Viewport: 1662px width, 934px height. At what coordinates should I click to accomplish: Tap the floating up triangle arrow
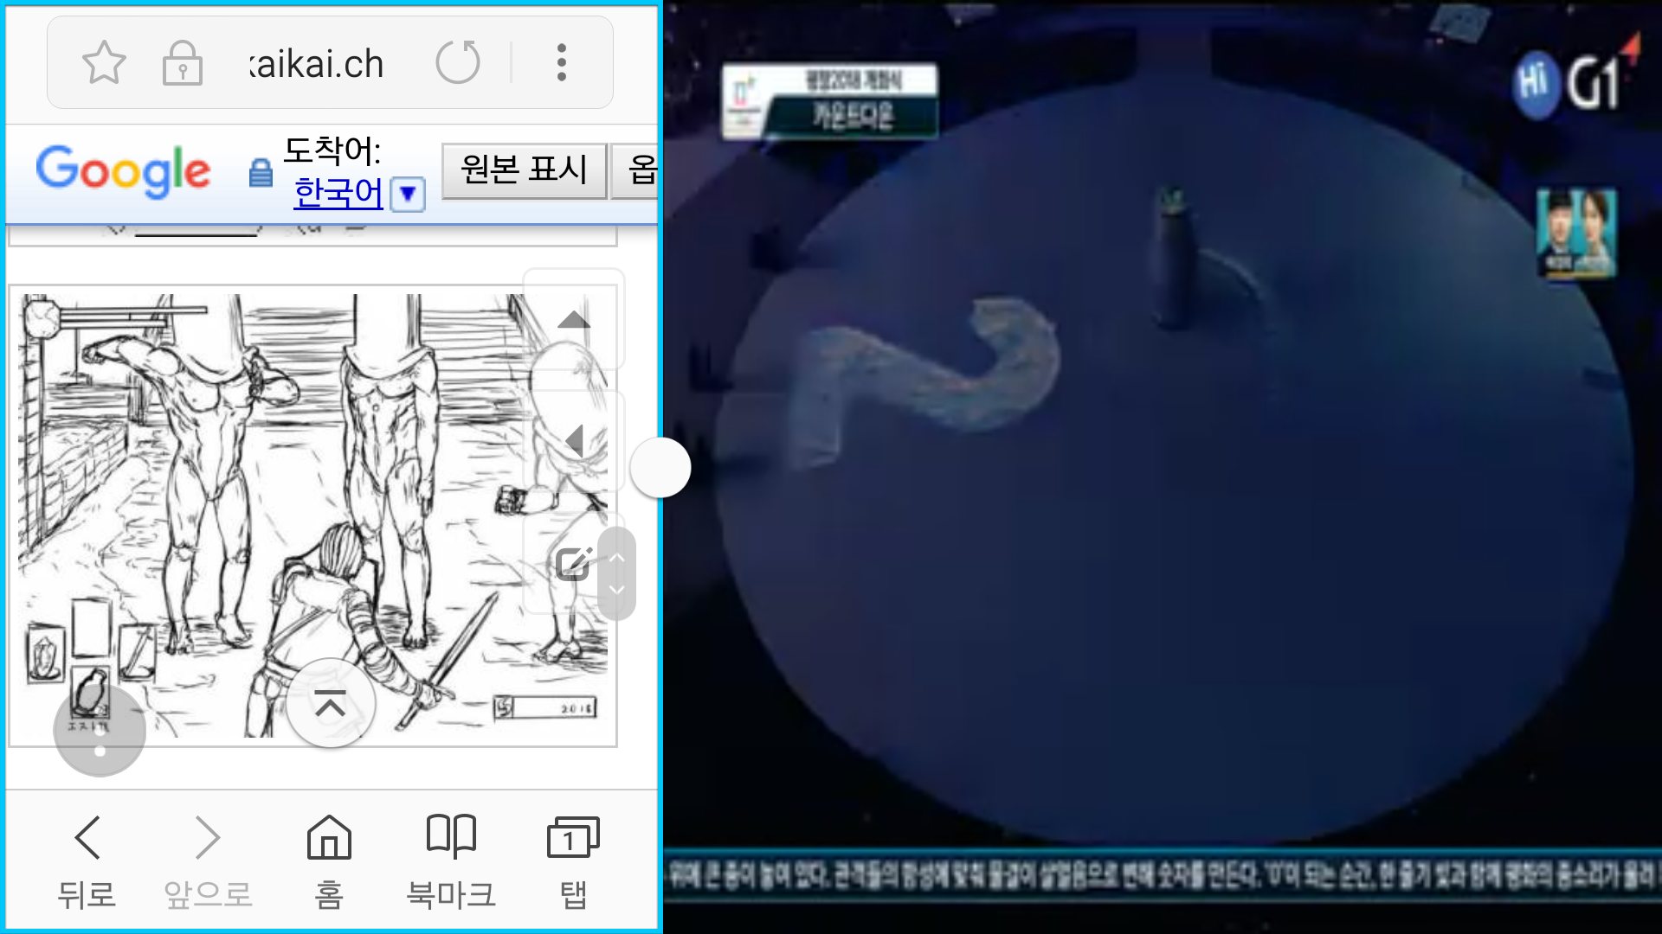[573, 320]
